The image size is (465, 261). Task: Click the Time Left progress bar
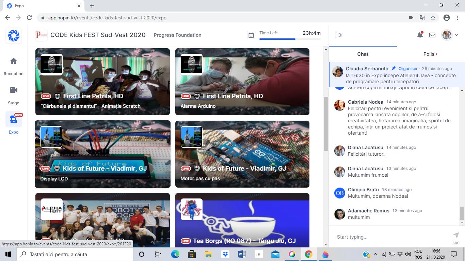pyautogui.click(x=290, y=39)
